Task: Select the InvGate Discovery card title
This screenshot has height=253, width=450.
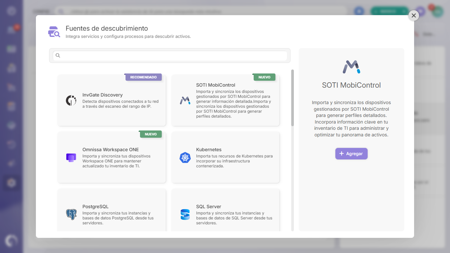Action: point(102,95)
